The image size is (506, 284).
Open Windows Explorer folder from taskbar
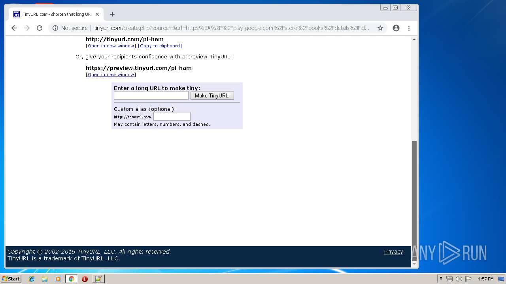tap(45, 279)
